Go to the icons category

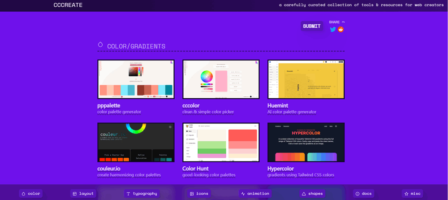199,194
